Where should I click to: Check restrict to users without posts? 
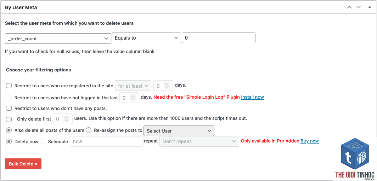point(9,108)
